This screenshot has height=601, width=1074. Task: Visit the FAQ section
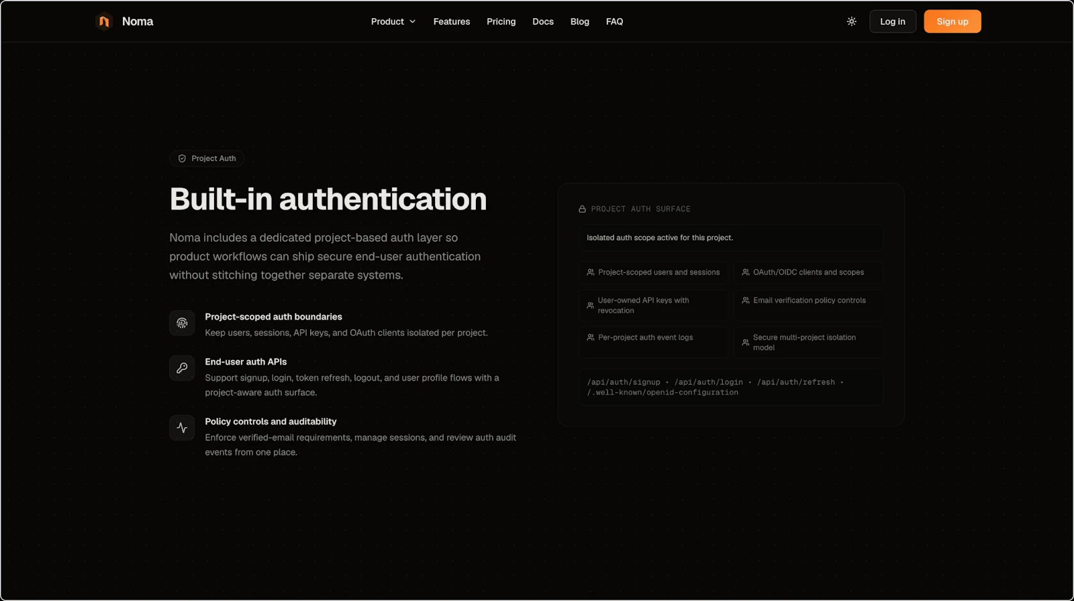(x=614, y=21)
